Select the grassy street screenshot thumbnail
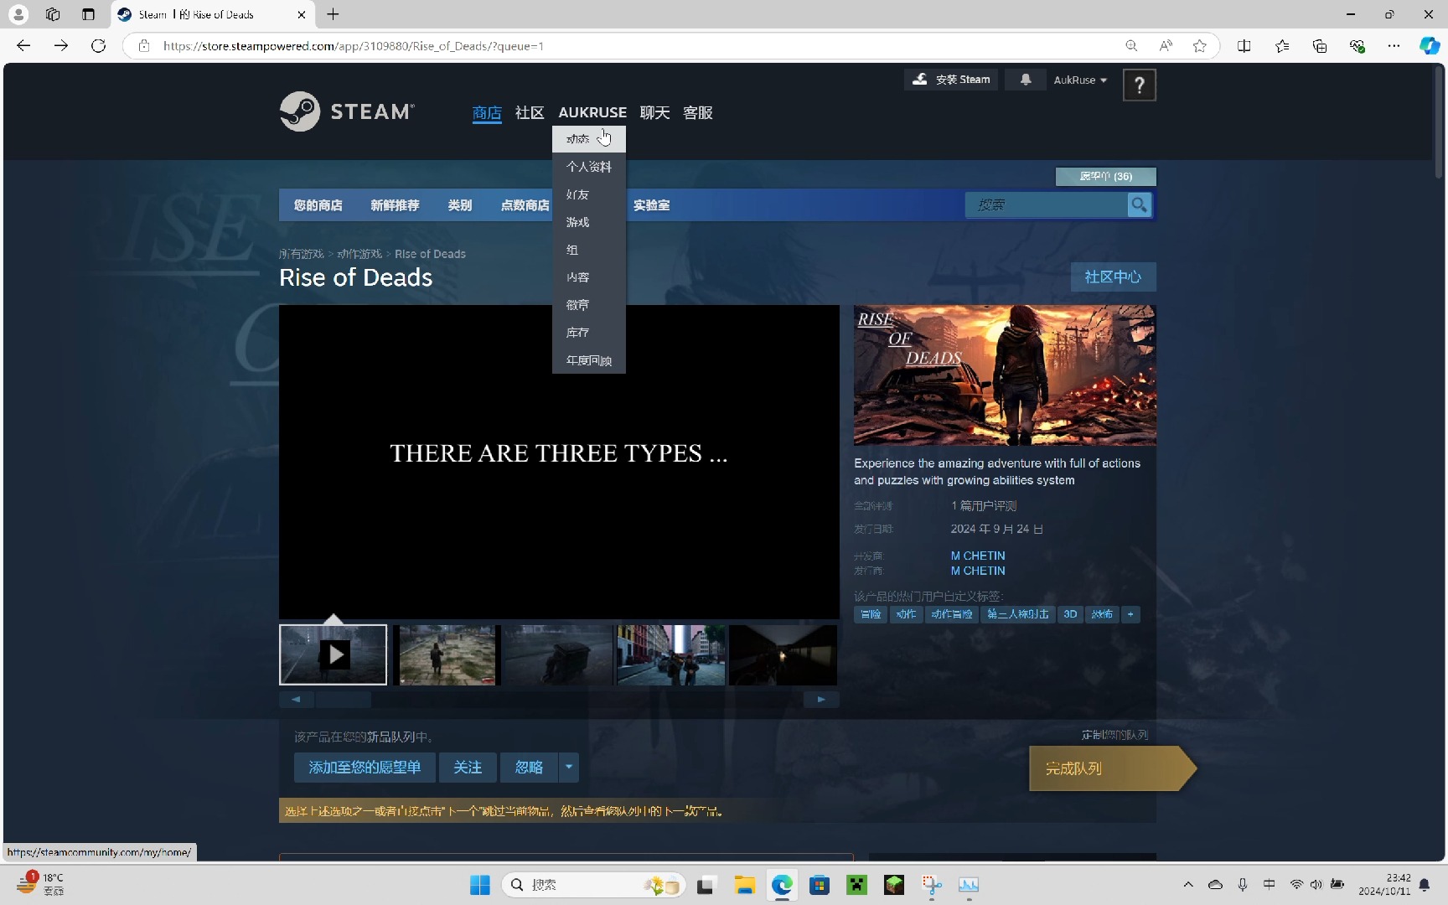The width and height of the screenshot is (1448, 905). (445, 654)
